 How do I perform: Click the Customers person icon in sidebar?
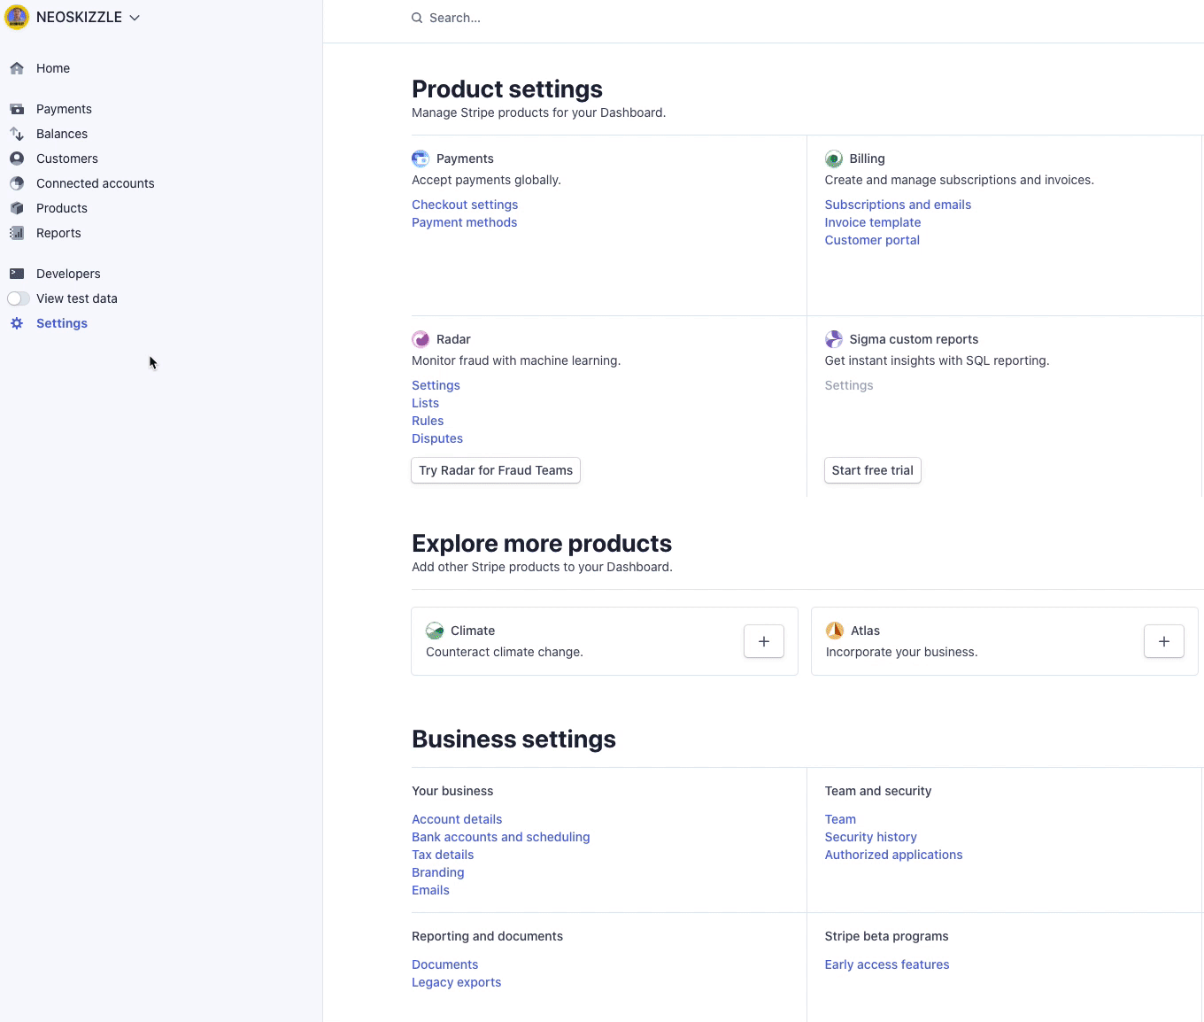point(17,159)
